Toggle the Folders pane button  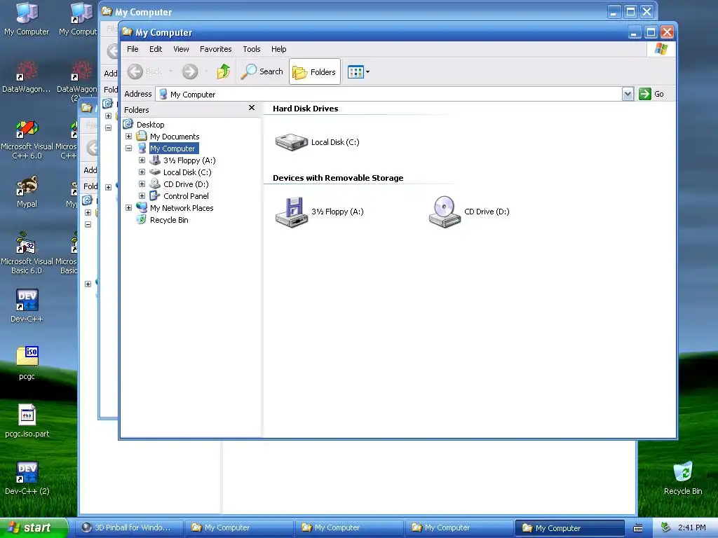(x=315, y=72)
